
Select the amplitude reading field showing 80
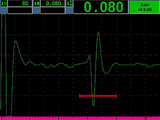coord(20,3)
